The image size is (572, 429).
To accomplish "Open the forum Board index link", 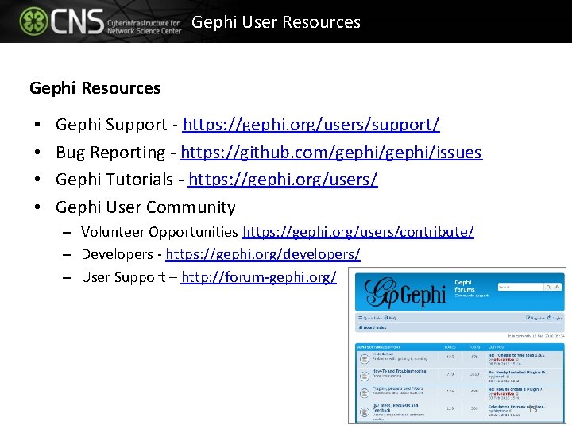I will [x=373, y=327].
